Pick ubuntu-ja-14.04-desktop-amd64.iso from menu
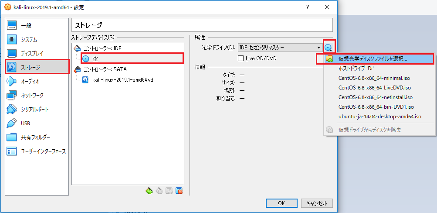The height and width of the screenshot is (213, 437). click(379, 116)
